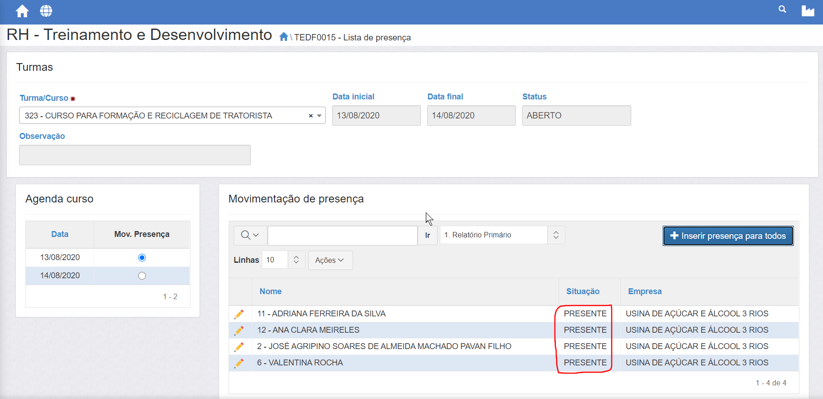Viewport: 823px width, 399px height.
Task: Click the Status ABERTO field
Action: point(576,115)
